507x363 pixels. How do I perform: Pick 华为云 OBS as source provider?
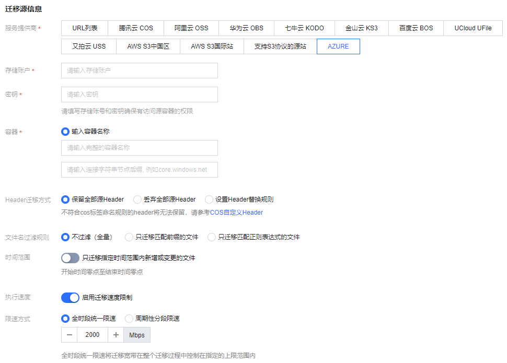coord(246,28)
